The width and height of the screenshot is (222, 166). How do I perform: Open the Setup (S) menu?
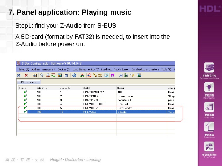point(24,69)
